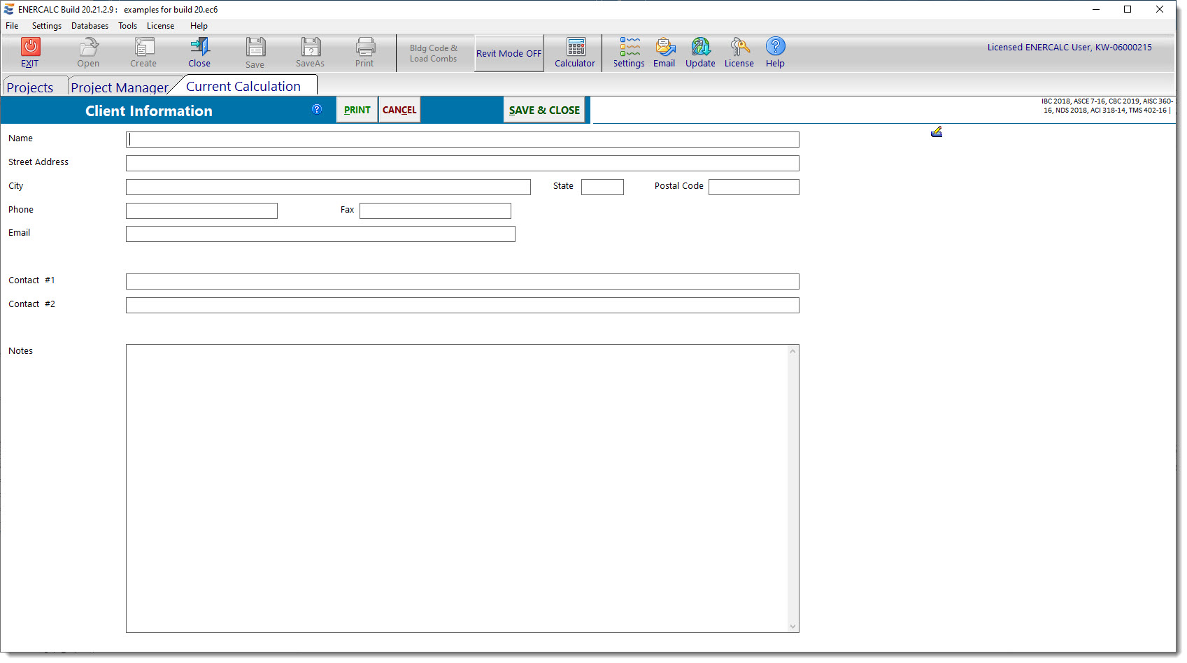Open the Calculator tool
Screen dimensions: 1187x663
pyautogui.click(x=575, y=47)
